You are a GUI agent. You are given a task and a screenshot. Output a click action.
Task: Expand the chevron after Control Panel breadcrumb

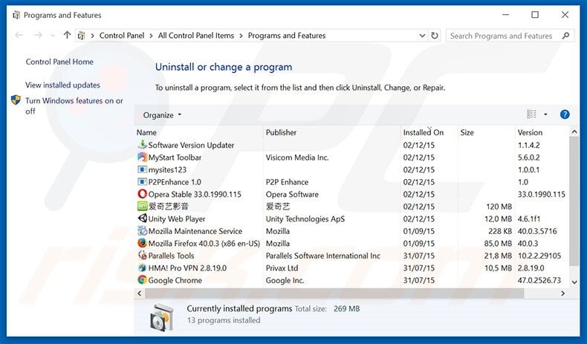pos(151,36)
